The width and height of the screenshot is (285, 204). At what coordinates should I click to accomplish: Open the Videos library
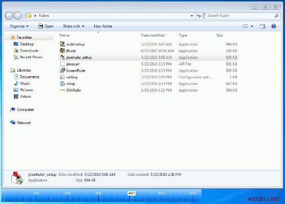(x=26, y=97)
